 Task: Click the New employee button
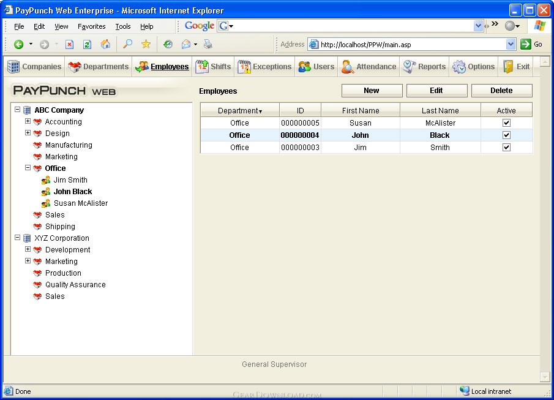tap(372, 91)
